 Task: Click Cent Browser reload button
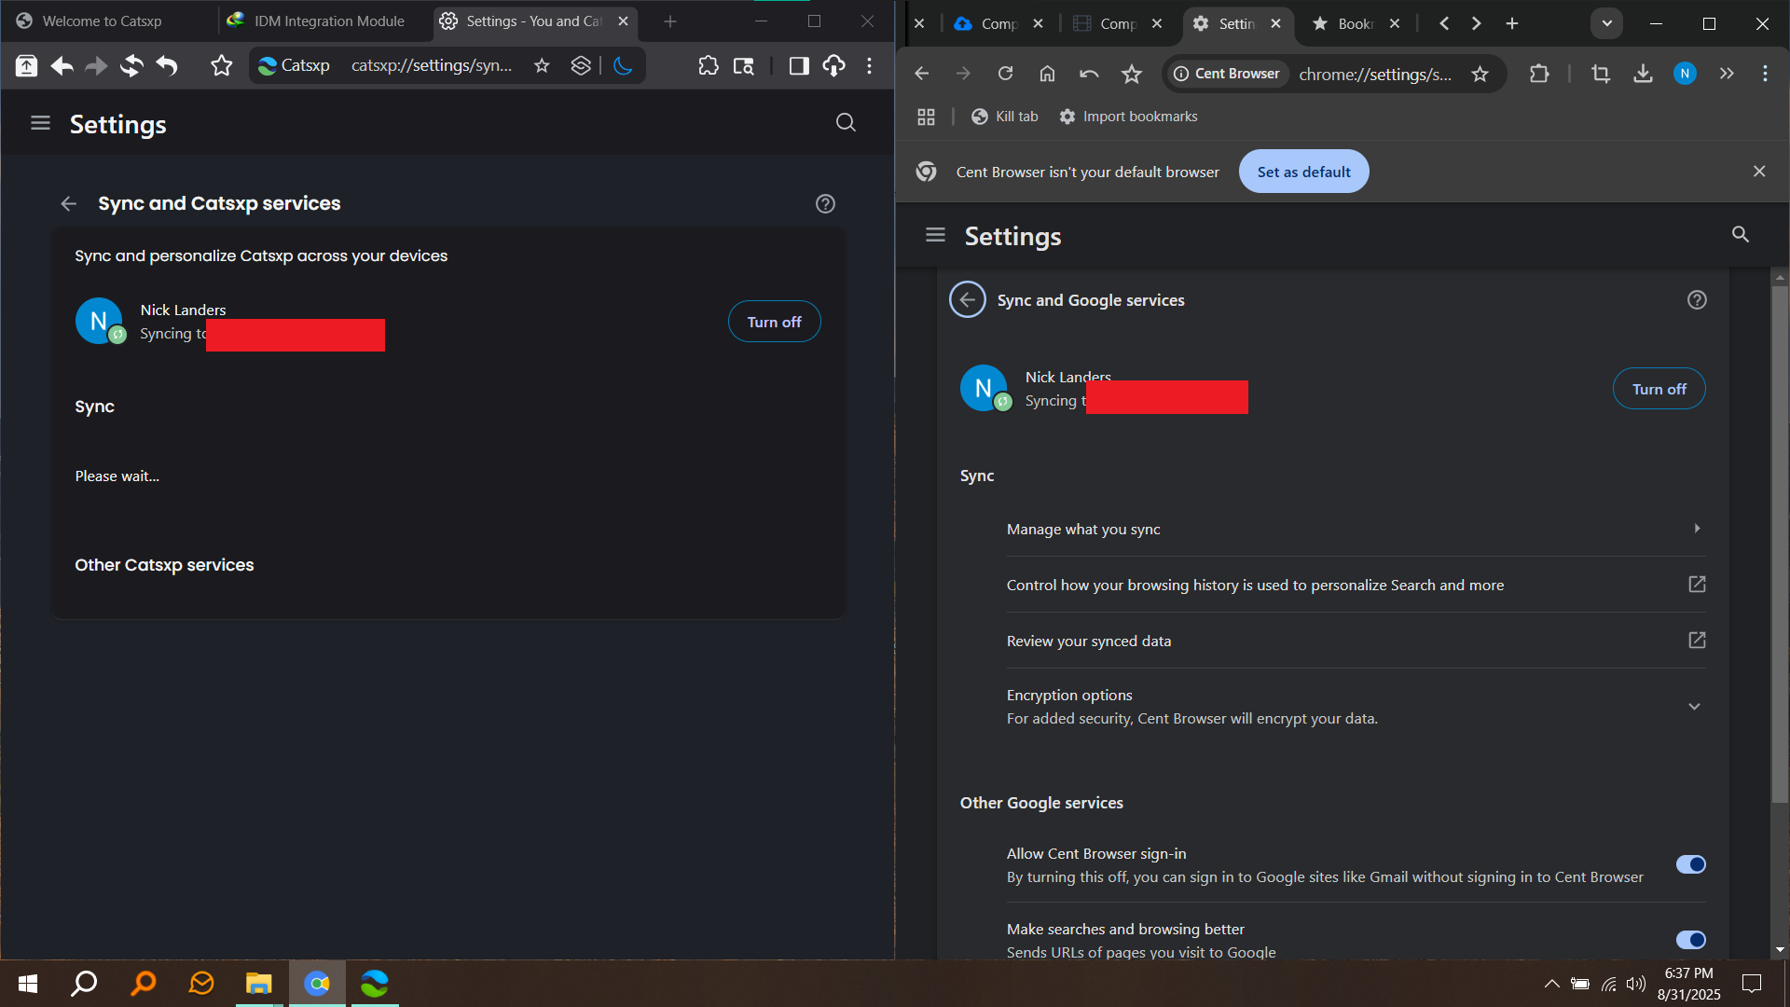pyautogui.click(x=1005, y=74)
